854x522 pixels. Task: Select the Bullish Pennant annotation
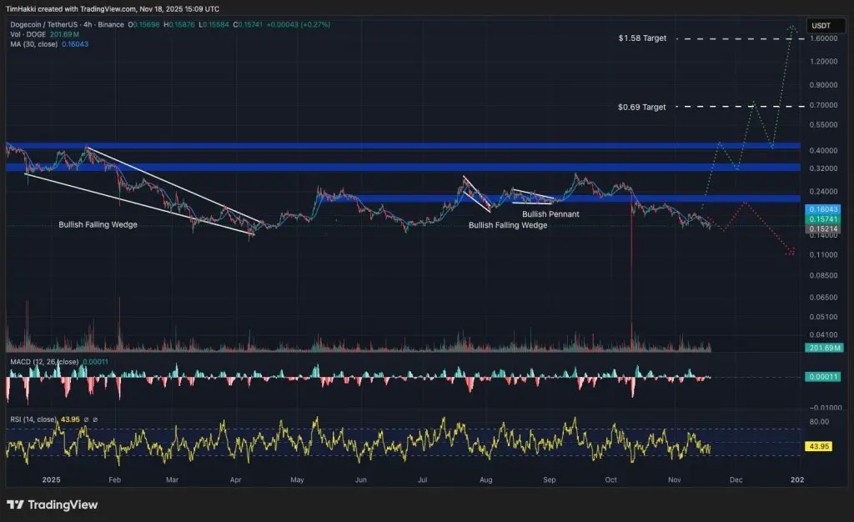550,214
